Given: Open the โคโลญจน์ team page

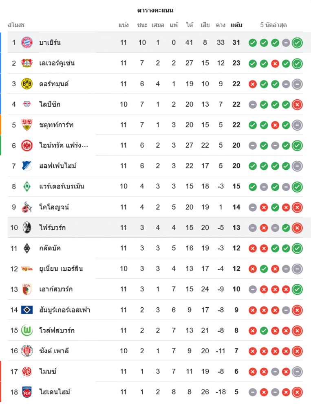Looking at the screenshot, I should (54, 207).
